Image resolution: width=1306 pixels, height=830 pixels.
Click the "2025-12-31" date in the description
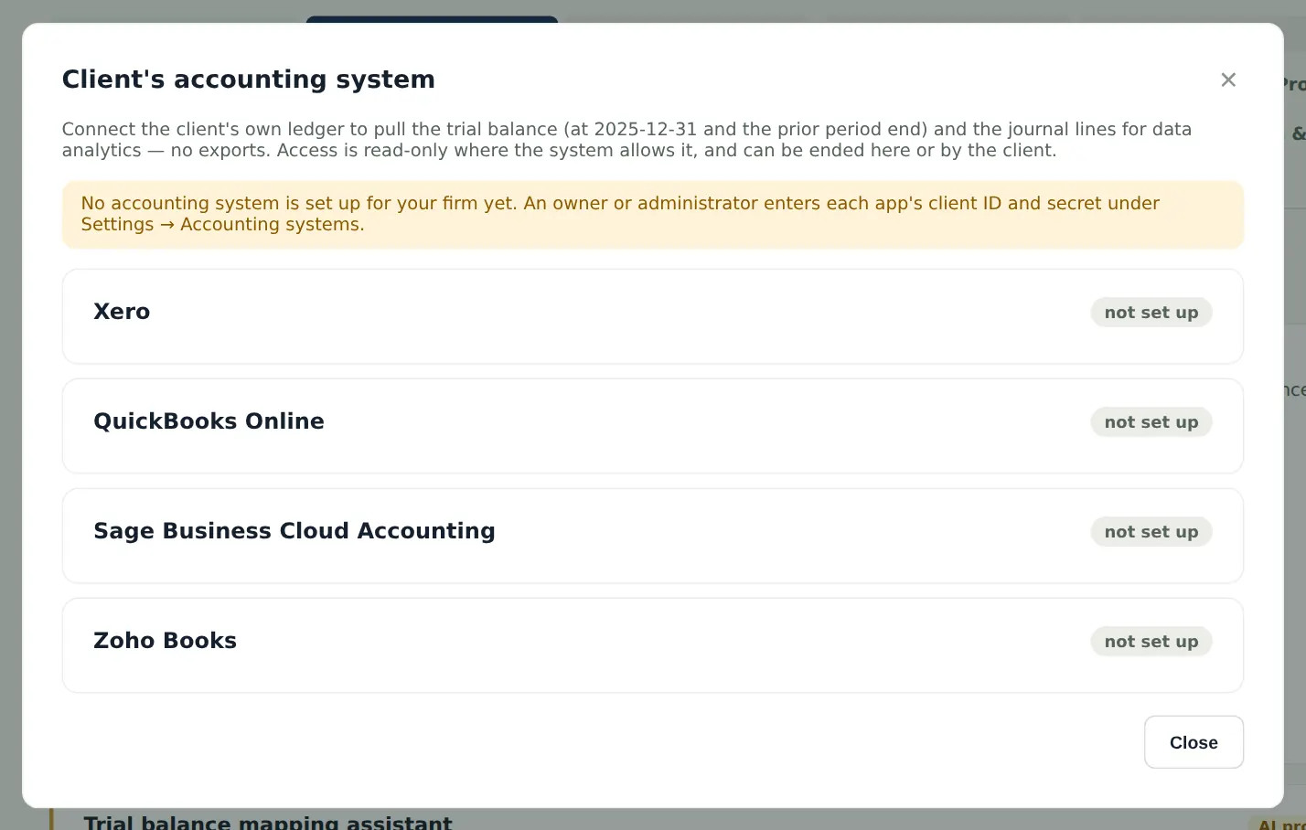(x=645, y=129)
